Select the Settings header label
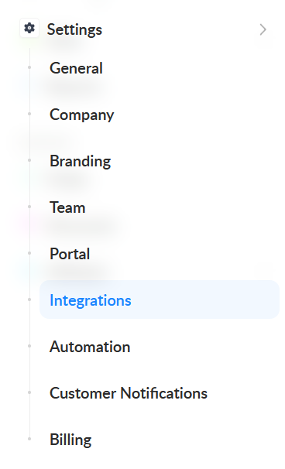 (x=74, y=29)
